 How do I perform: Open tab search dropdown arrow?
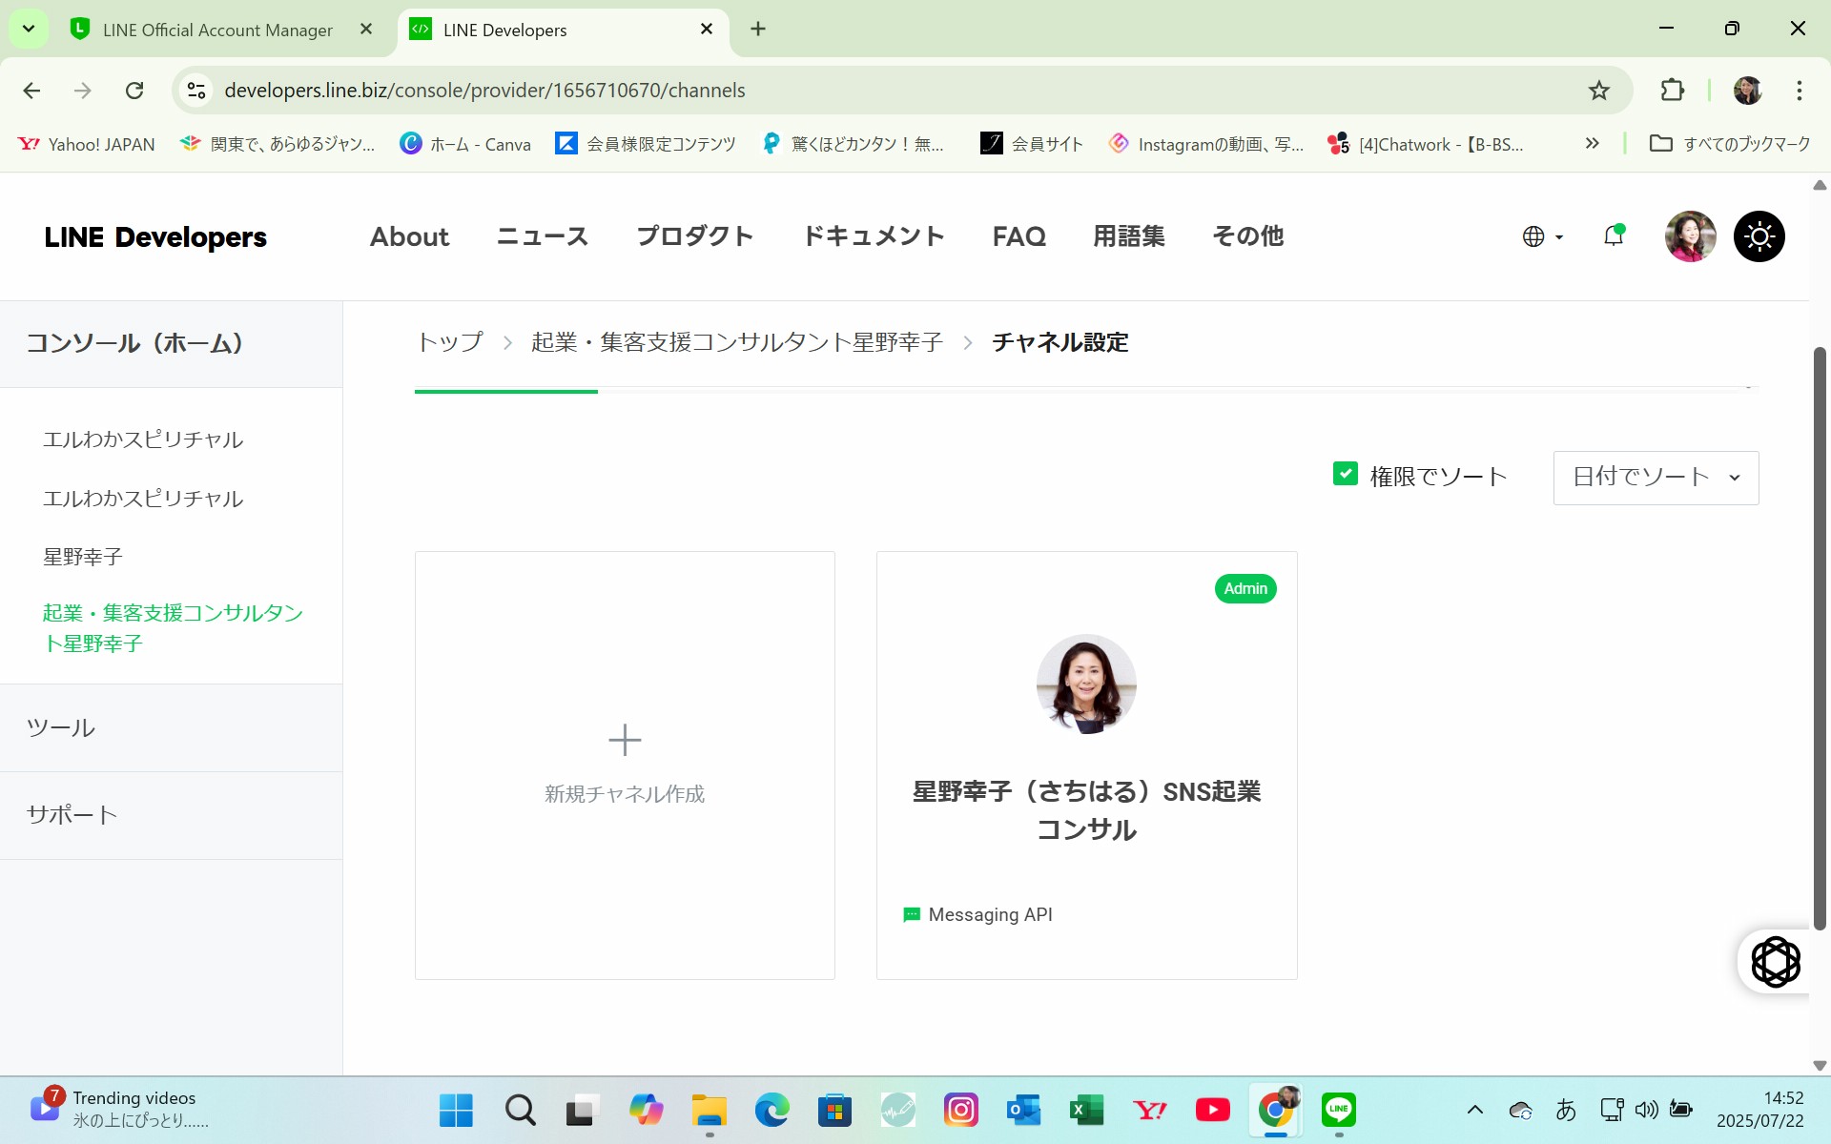(29, 29)
